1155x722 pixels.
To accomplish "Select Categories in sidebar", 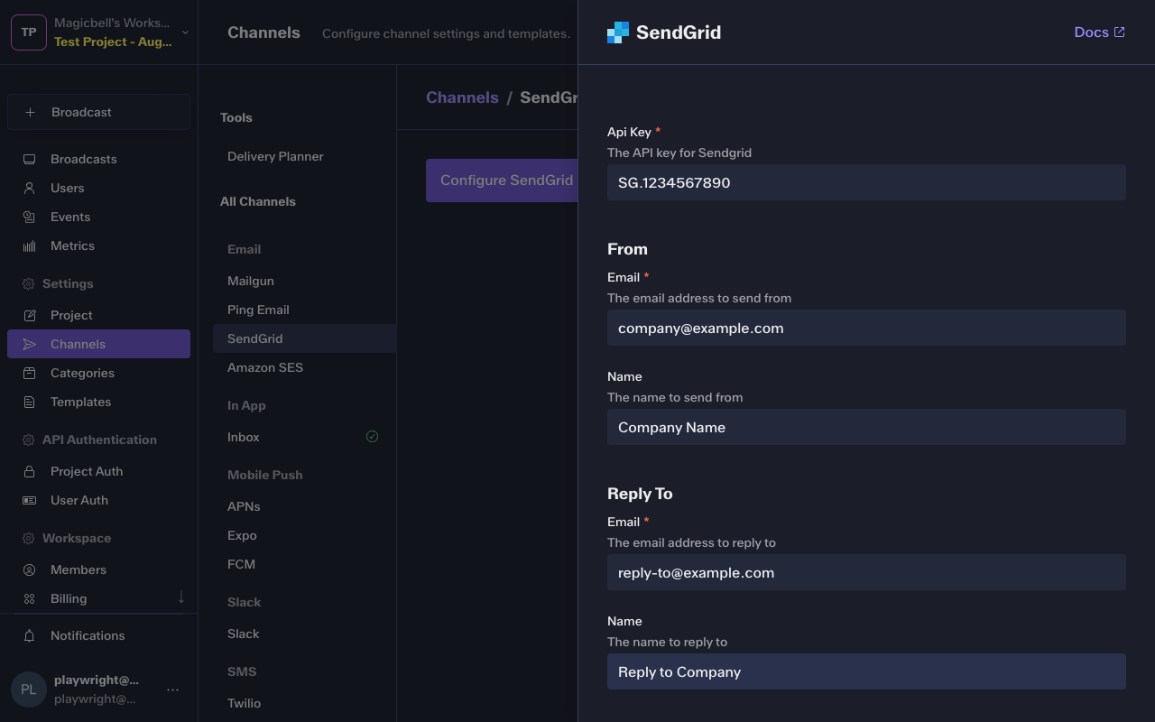I will coord(99,373).
